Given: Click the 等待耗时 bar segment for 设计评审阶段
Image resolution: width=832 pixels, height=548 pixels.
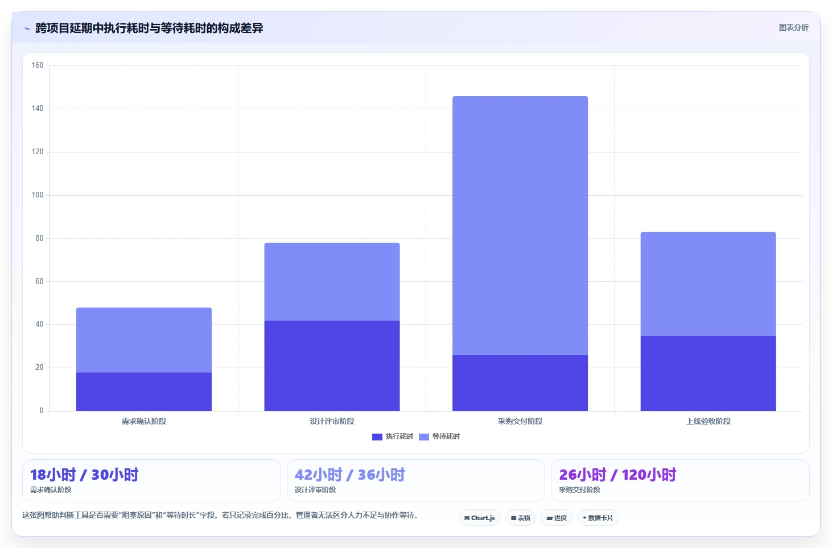Looking at the screenshot, I should [332, 282].
